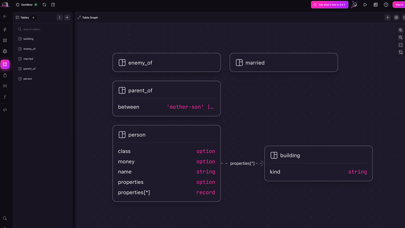405x228 pixels.
Task: Open the Parameters (x) icon in sidebar
Action: 5,86
